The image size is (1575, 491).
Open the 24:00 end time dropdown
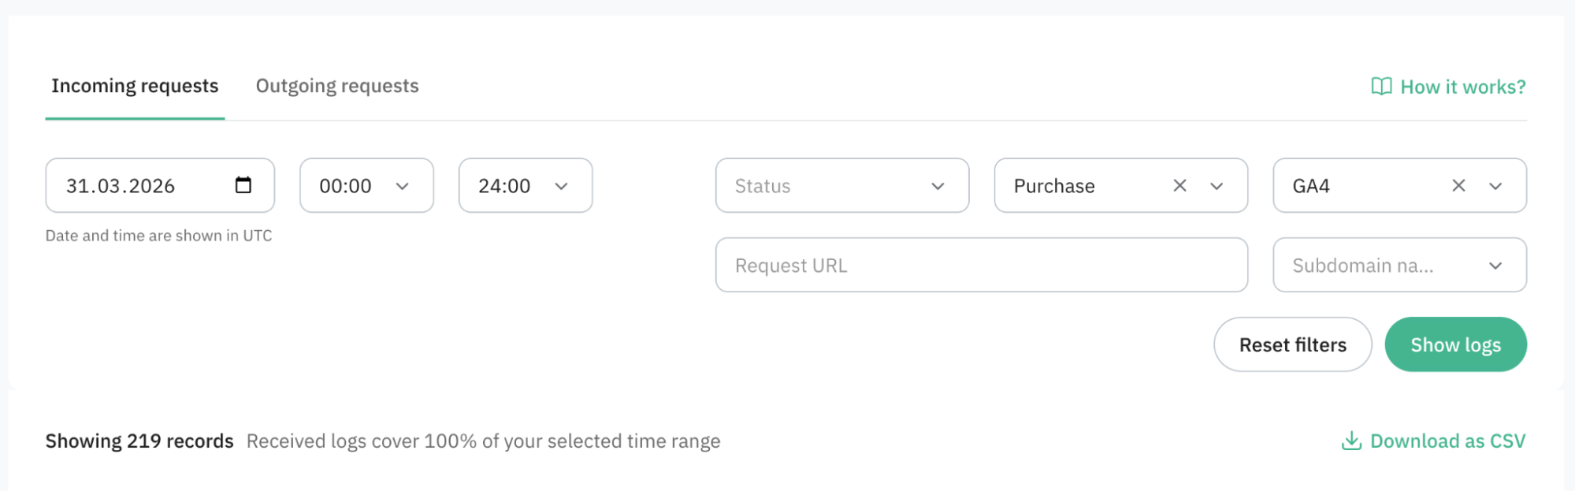(x=526, y=185)
